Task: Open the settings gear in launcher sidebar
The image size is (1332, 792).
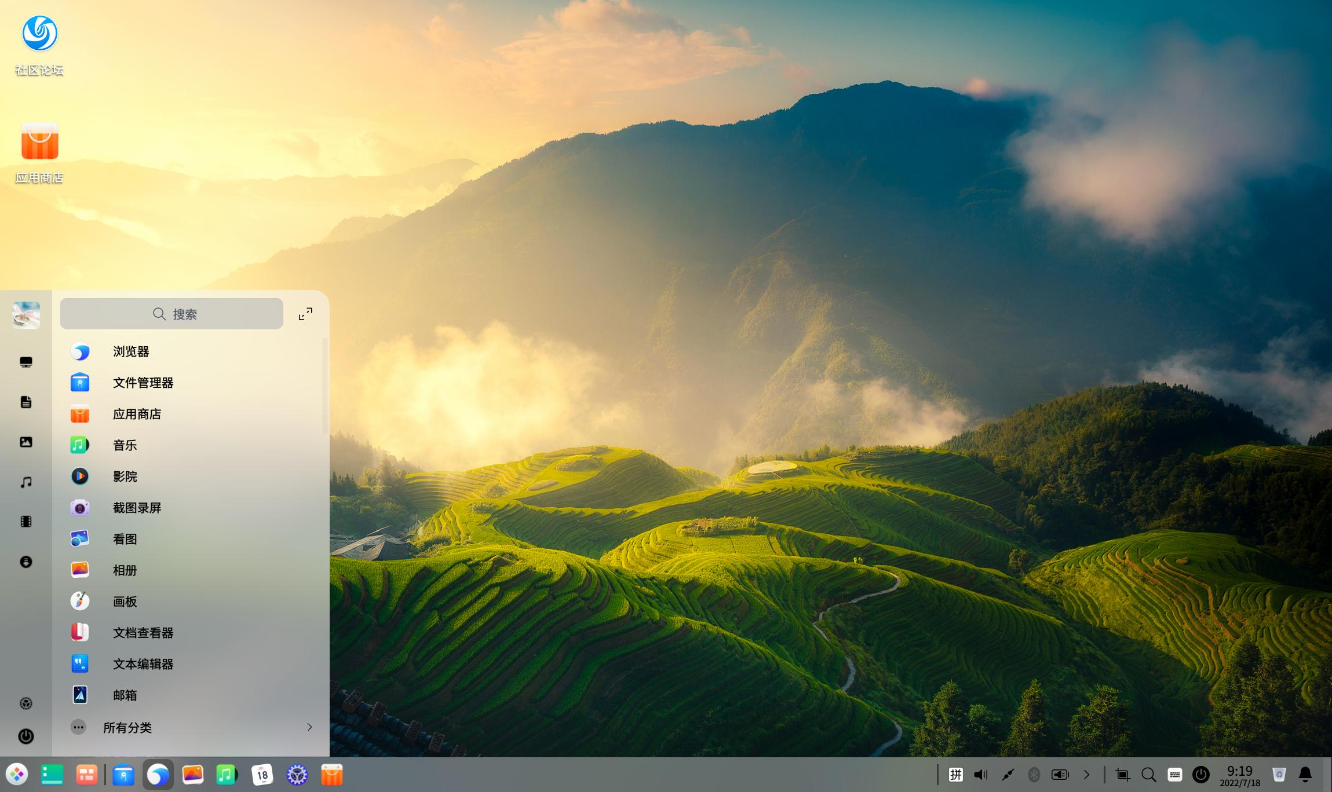Action: click(x=26, y=703)
